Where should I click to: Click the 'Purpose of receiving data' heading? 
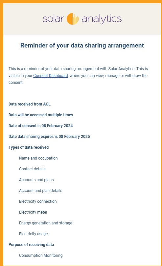[31, 245]
